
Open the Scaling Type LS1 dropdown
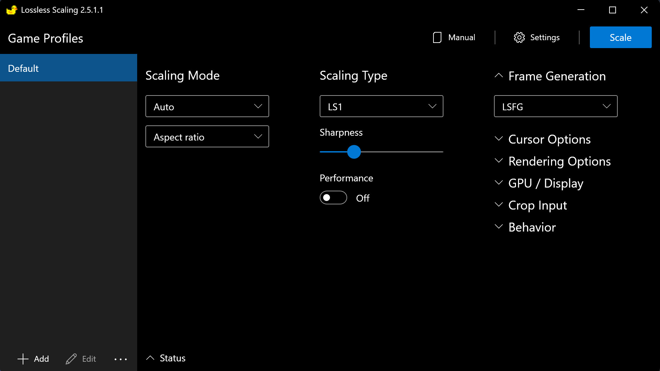[381, 106]
